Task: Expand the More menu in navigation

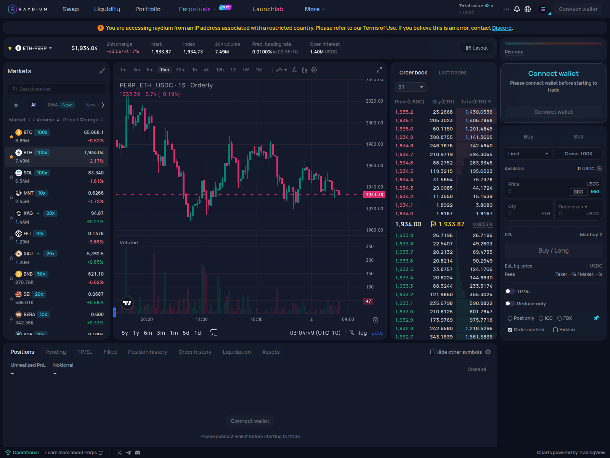Action: pyautogui.click(x=315, y=9)
